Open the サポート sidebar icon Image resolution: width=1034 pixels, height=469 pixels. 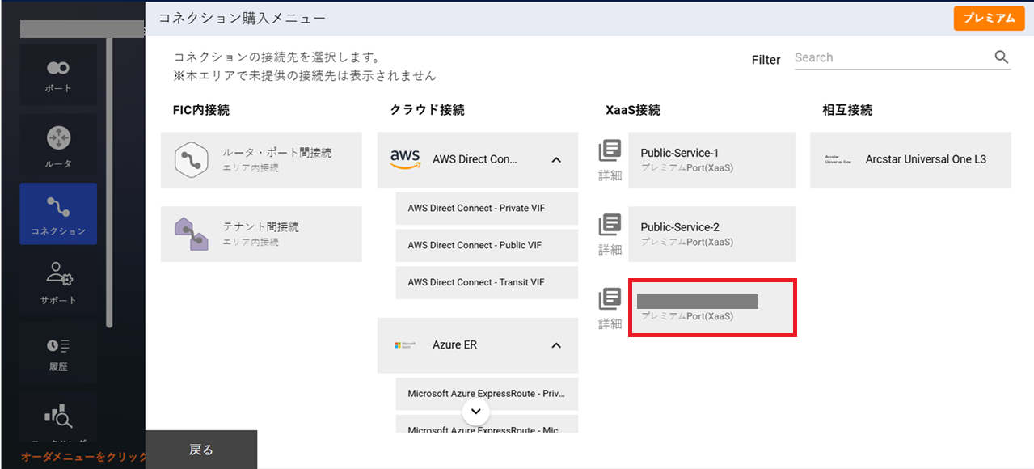[58, 282]
